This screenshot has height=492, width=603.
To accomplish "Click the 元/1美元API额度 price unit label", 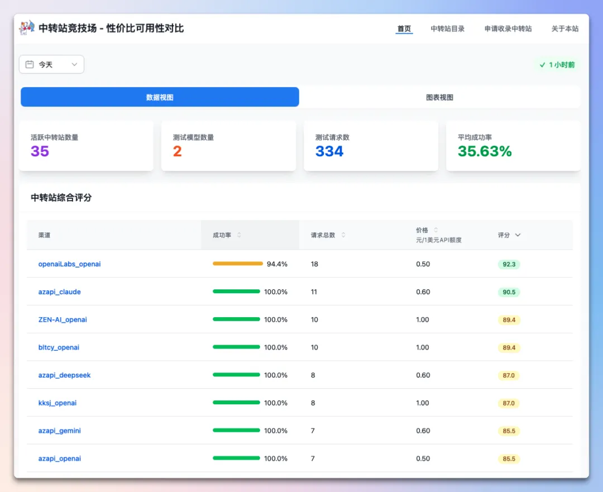I will [x=438, y=240].
